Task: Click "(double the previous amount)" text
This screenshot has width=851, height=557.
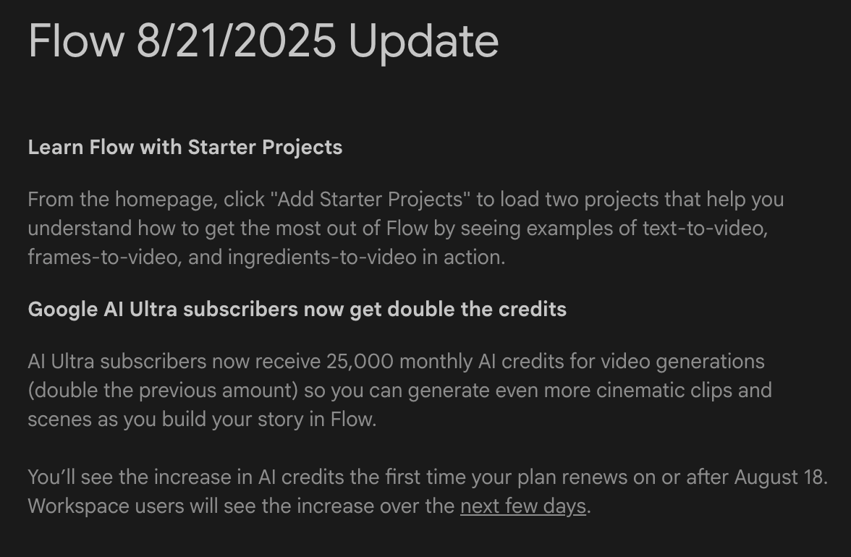Action: click(163, 391)
